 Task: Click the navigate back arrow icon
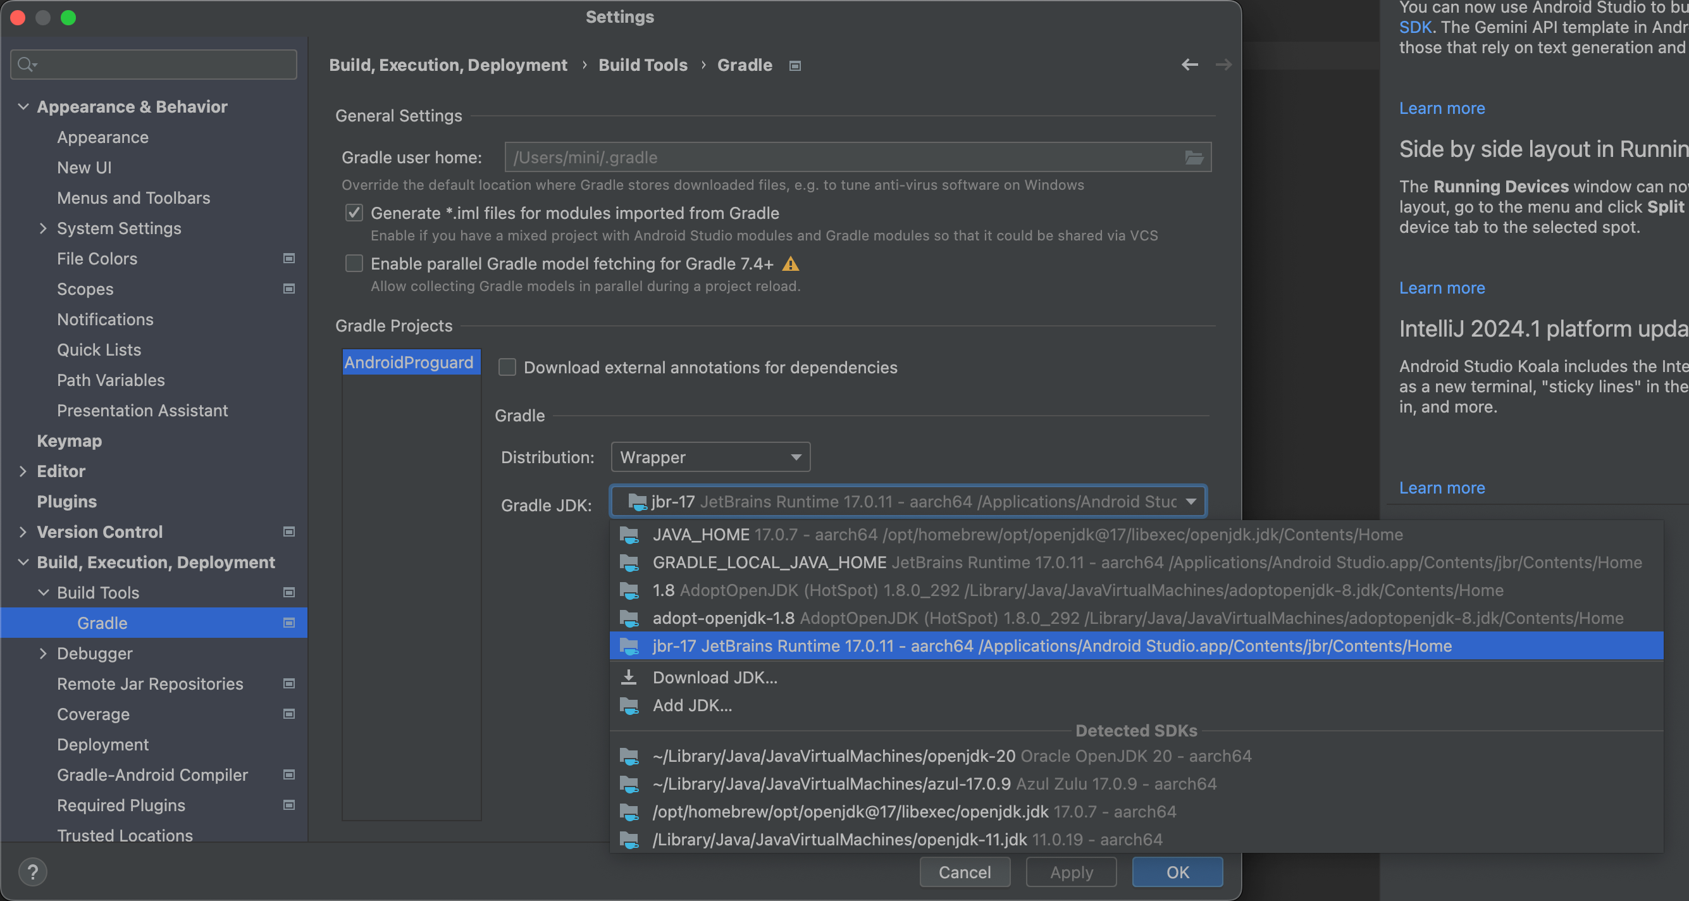pyautogui.click(x=1190, y=64)
